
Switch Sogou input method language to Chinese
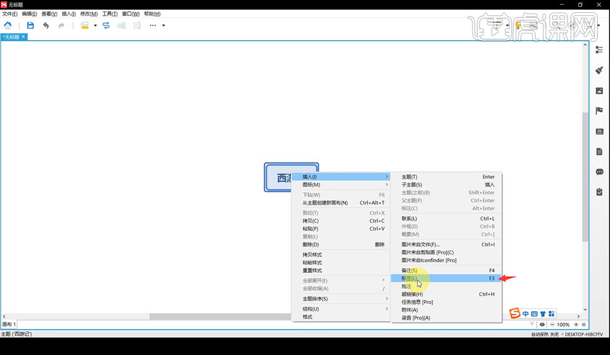526,314
